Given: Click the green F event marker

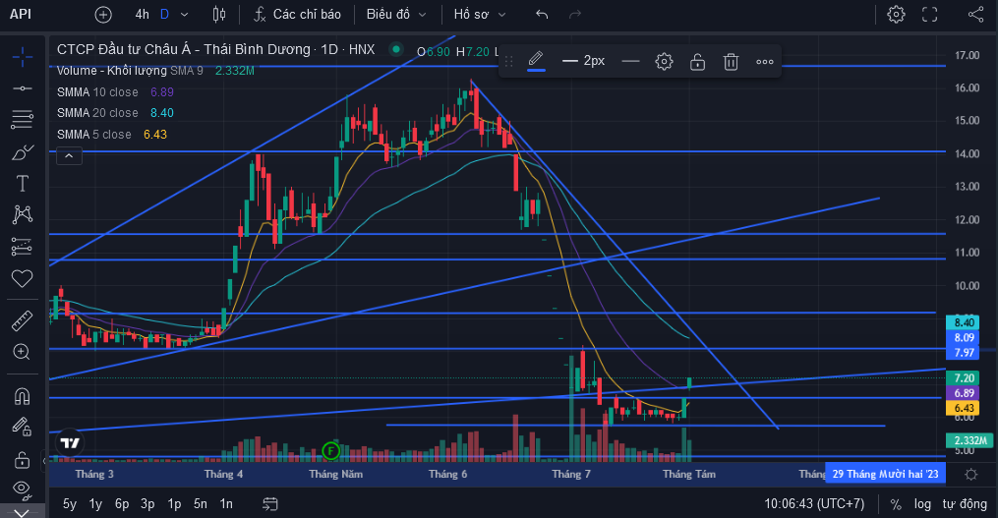Looking at the screenshot, I should [x=330, y=451].
